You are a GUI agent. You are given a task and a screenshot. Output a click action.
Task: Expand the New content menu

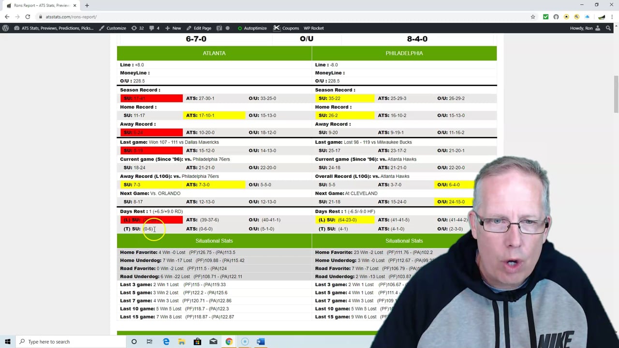(x=173, y=28)
